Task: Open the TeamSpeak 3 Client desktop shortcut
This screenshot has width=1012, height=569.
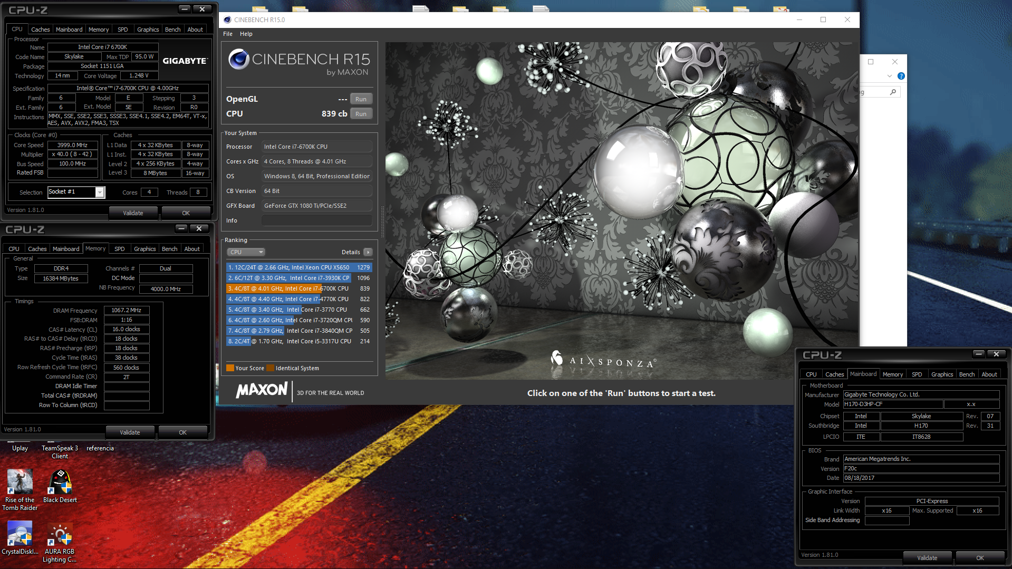Action: (60, 452)
